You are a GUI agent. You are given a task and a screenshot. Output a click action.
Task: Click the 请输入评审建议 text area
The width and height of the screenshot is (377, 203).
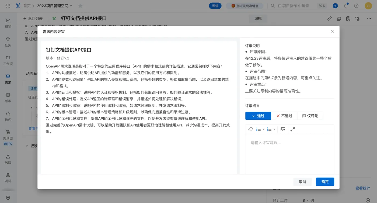click(289, 154)
